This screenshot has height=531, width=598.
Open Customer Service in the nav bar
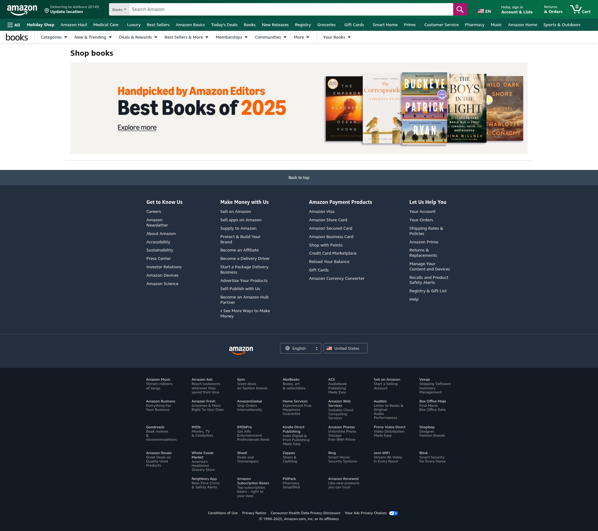coord(441,25)
